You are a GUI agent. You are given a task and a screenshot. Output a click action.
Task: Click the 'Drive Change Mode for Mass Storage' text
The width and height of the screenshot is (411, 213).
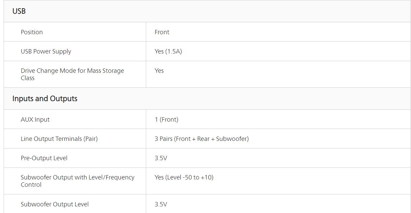pos(72,71)
